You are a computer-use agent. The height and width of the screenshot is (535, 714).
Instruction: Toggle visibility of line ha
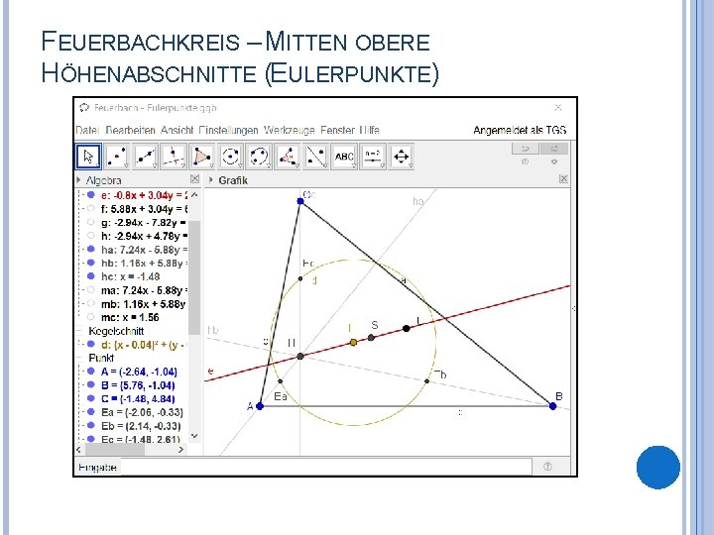90,249
